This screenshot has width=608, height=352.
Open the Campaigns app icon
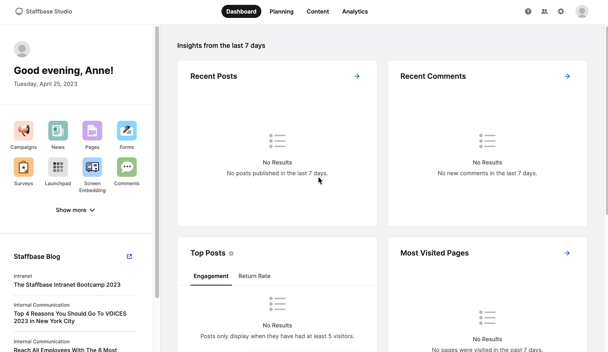(24, 131)
